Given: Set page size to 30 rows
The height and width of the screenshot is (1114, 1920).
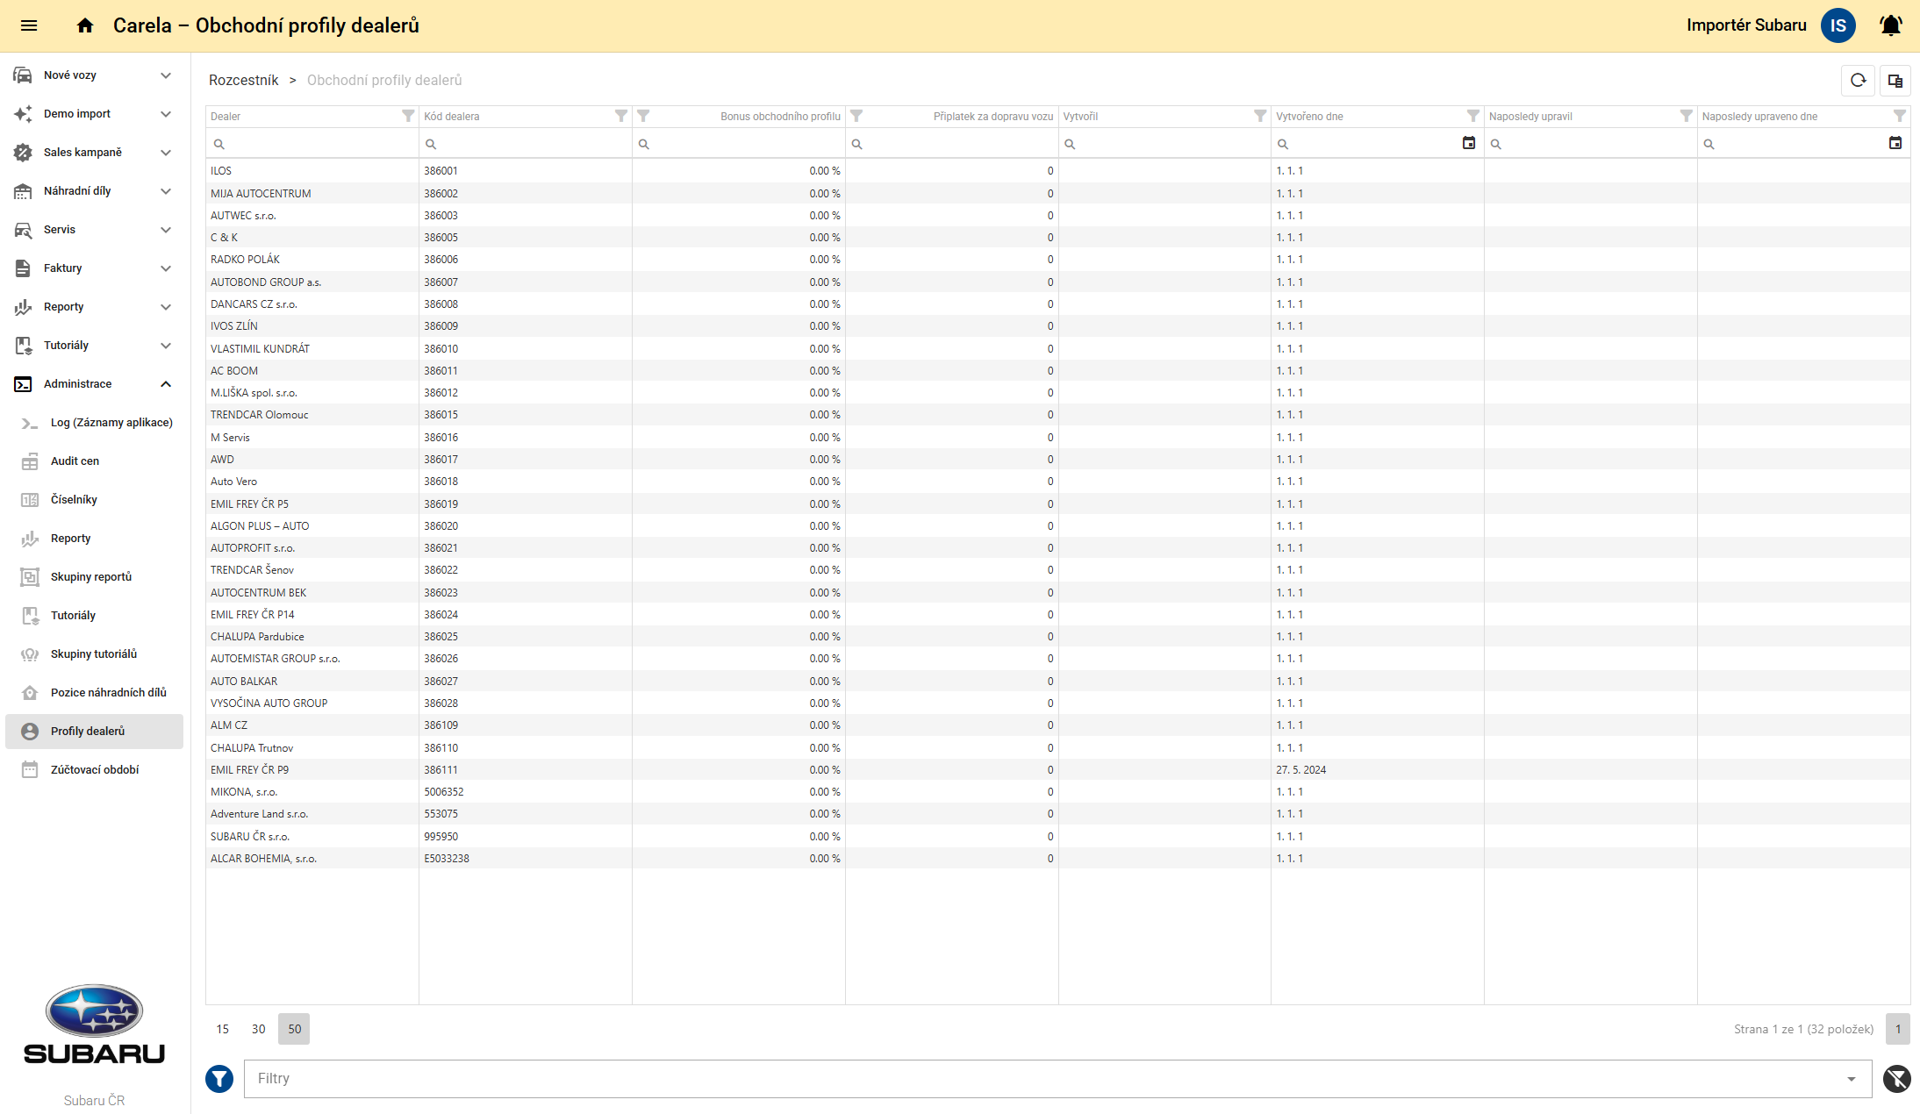Looking at the screenshot, I should click(259, 1029).
